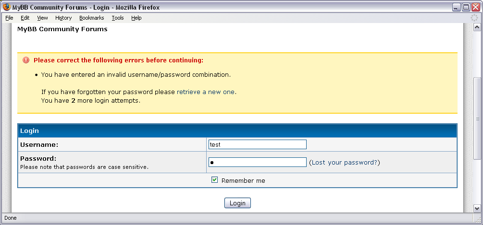Toggle the Remember me checkbox
This screenshot has height=225, width=483.
pyautogui.click(x=215, y=180)
